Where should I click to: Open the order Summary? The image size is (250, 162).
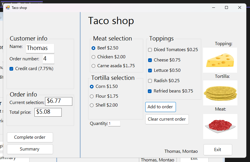(x=30, y=149)
